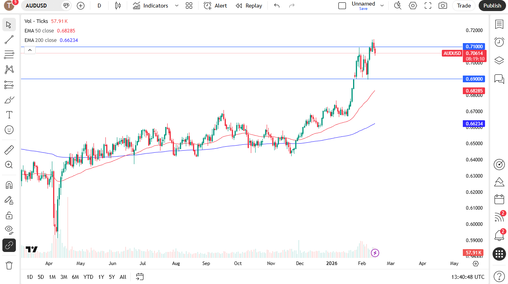The height and width of the screenshot is (284, 508).
Task: Create an Alert
Action: pos(216,6)
